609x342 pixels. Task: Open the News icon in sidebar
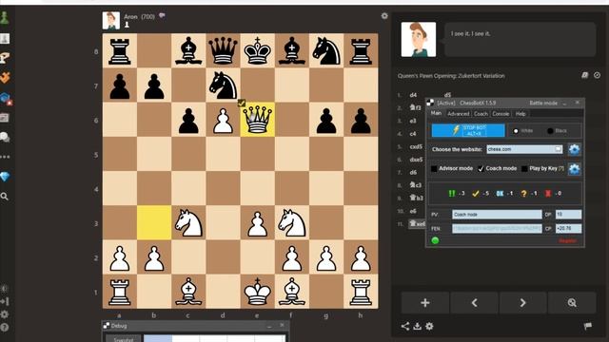[4, 118]
